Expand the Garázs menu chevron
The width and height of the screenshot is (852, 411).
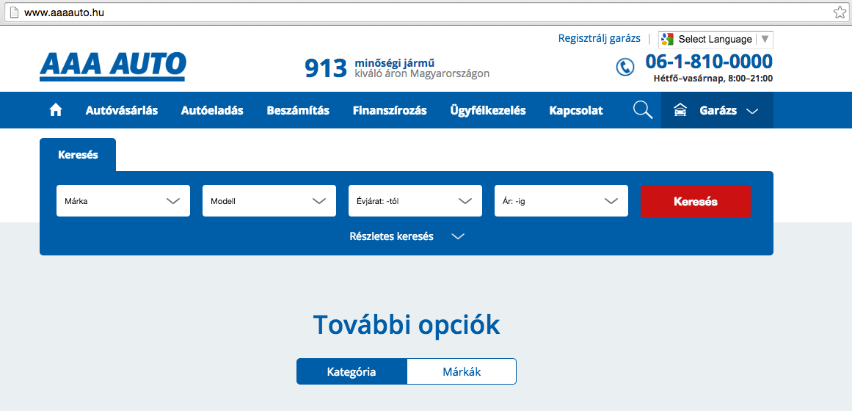(x=752, y=111)
